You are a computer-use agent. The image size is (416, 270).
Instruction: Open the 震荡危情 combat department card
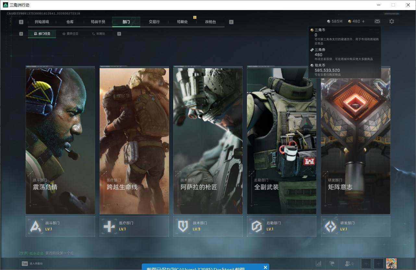[60, 141]
